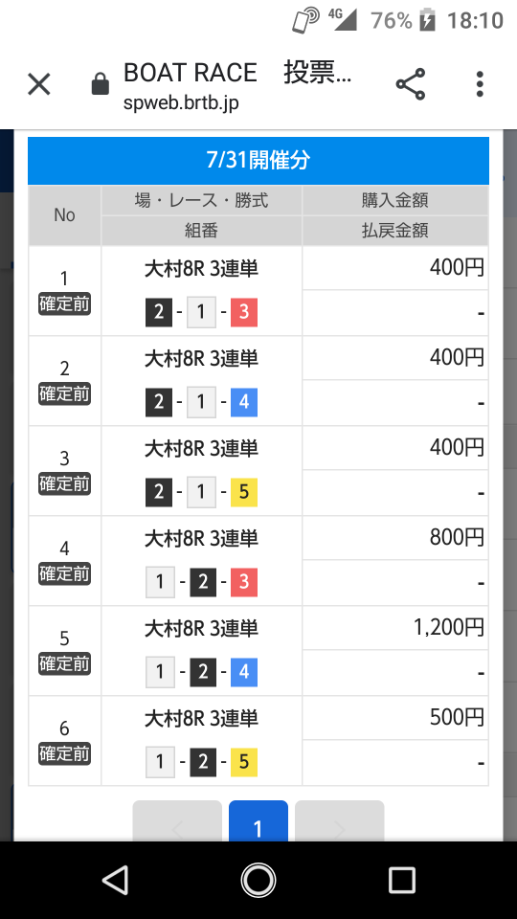Tap the battery charging status icon
517x919 pixels.
tap(427, 20)
